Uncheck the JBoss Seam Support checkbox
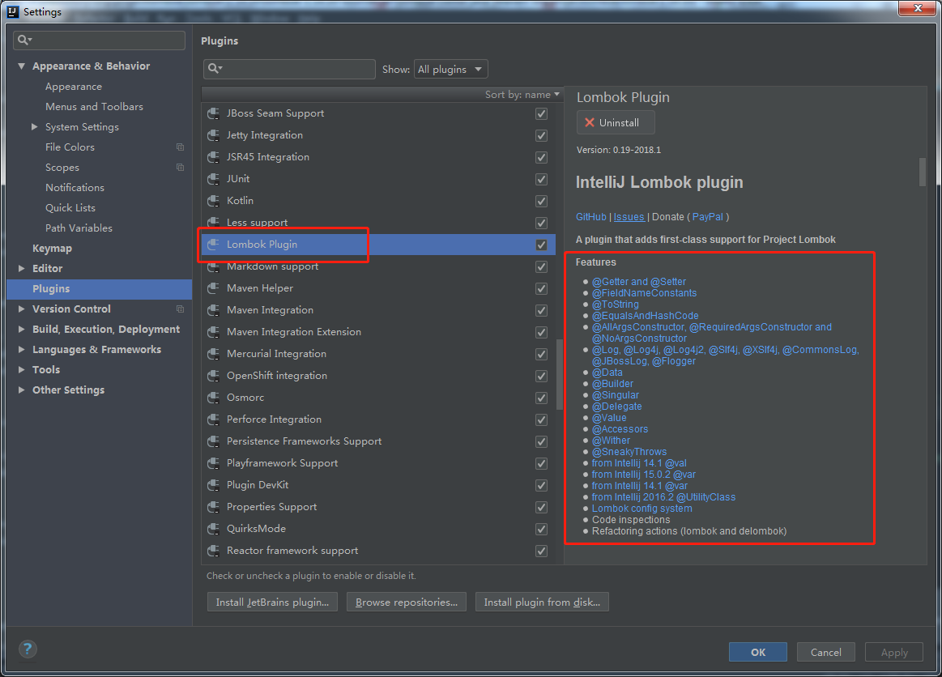942x677 pixels. [541, 113]
